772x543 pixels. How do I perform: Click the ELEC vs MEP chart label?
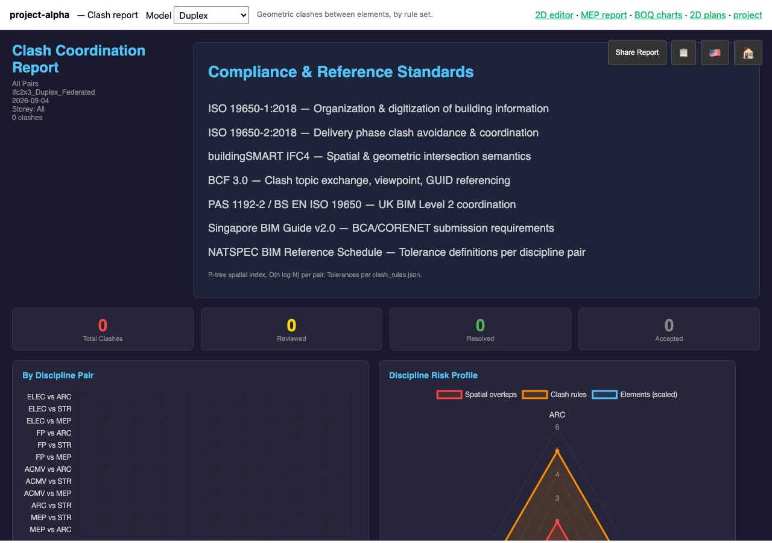[49, 421]
